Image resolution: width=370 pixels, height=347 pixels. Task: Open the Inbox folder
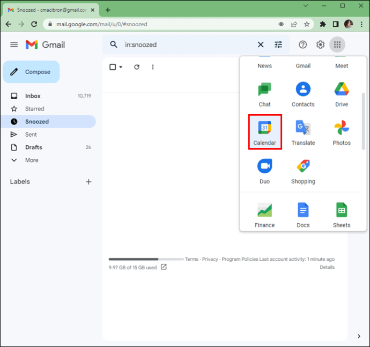[48, 96]
